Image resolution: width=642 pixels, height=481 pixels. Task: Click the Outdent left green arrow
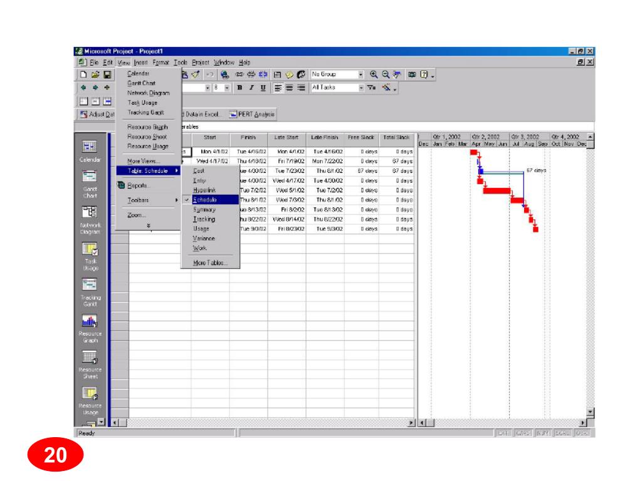(x=83, y=88)
